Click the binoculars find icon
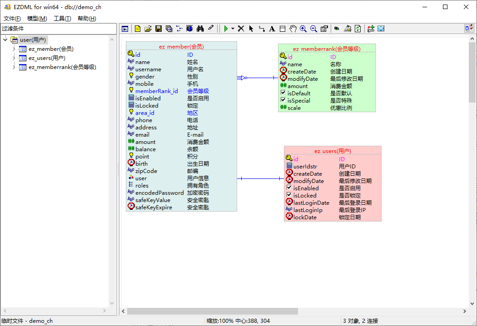477x326 pixels. click(x=200, y=29)
